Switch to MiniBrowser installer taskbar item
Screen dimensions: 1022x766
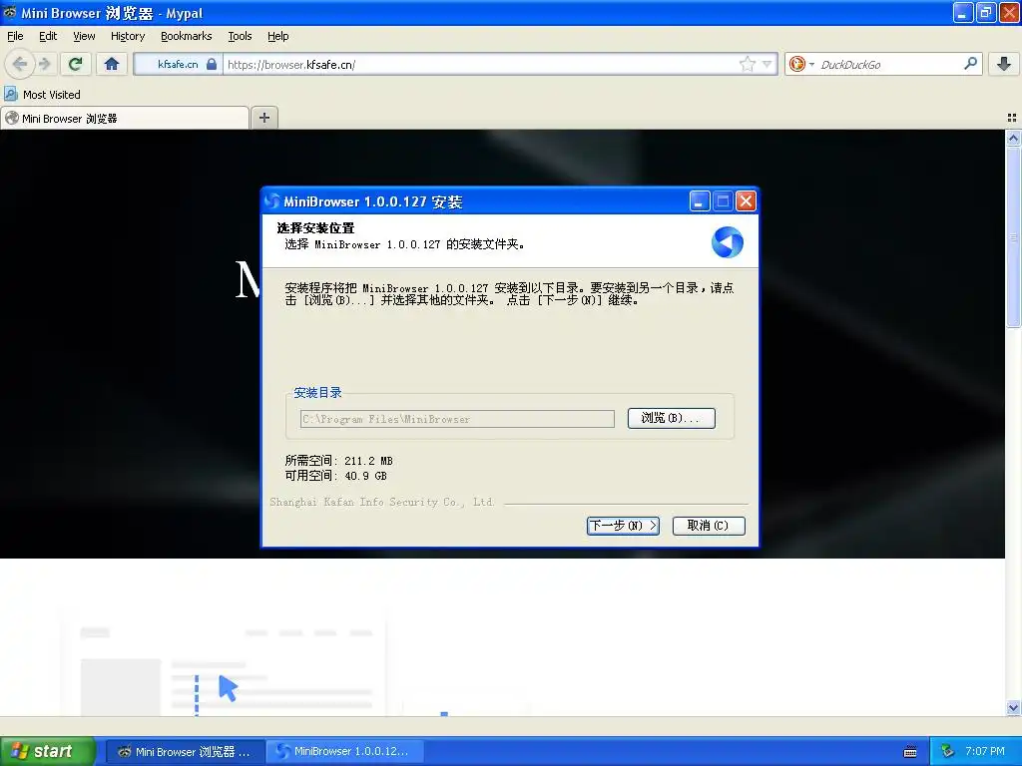[345, 752]
